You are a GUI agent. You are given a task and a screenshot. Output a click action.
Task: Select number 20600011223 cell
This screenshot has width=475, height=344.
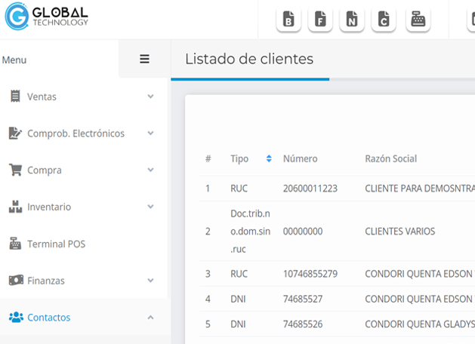[x=310, y=189]
